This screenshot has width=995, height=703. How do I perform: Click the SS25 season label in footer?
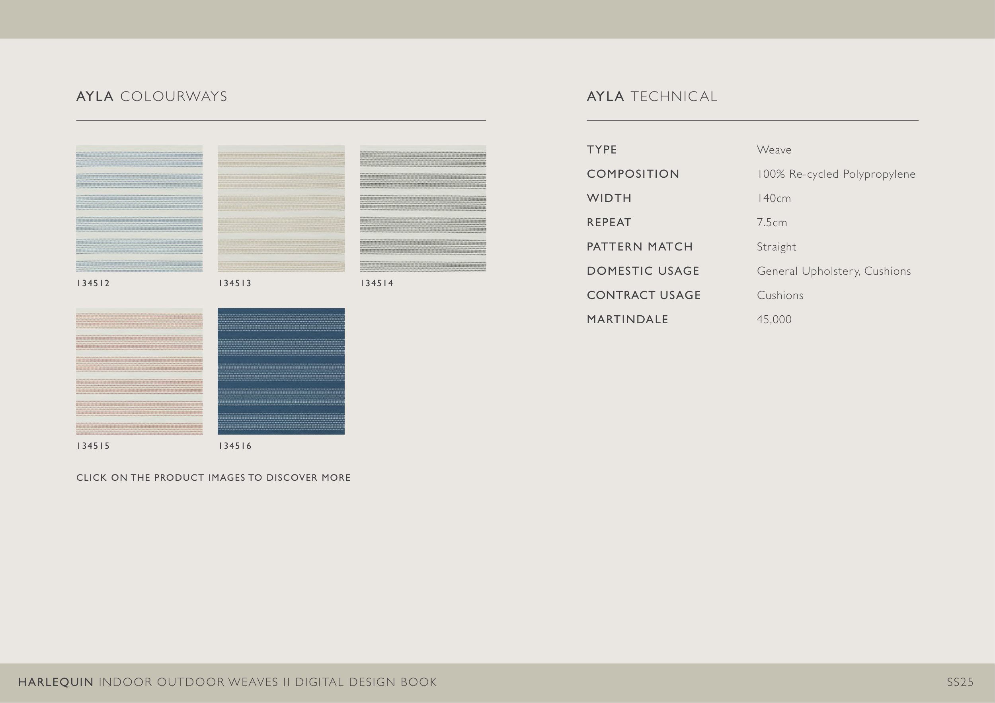click(x=960, y=682)
